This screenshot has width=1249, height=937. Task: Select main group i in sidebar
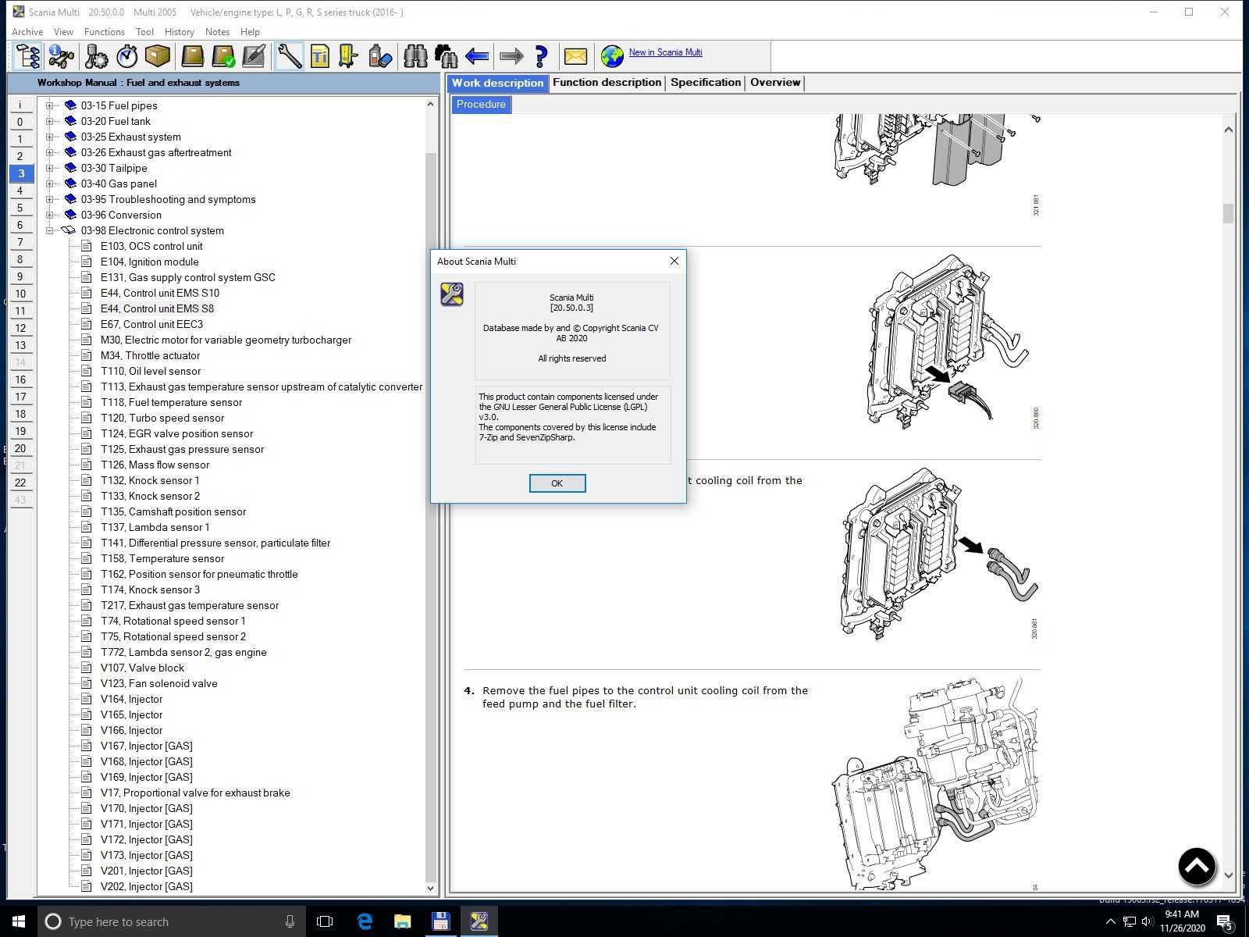(20, 105)
